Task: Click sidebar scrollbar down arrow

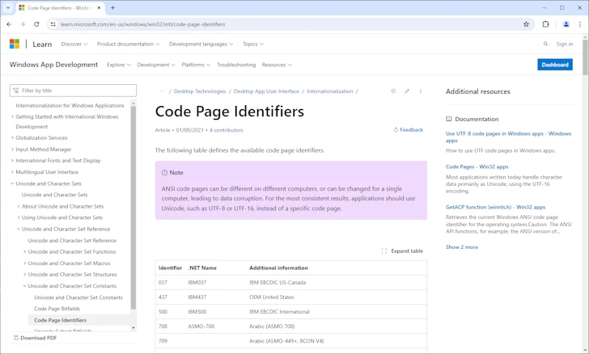Action: tap(133, 327)
